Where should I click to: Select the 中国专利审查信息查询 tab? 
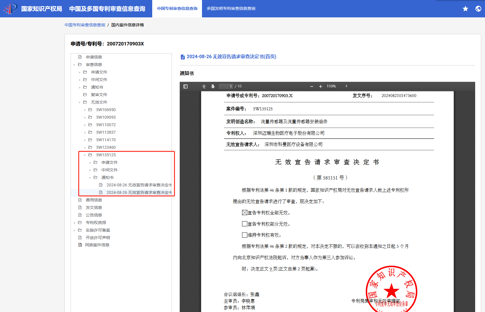pyautogui.click(x=177, y=9)
